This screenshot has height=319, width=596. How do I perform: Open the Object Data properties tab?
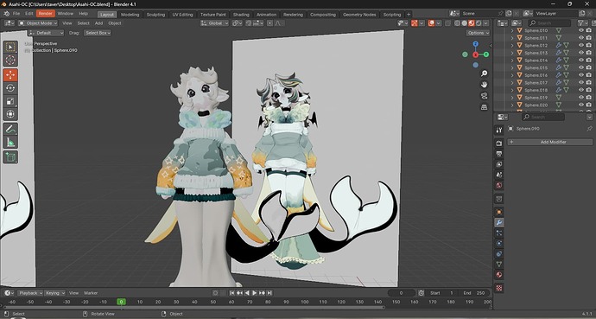(x=499, y=265)
